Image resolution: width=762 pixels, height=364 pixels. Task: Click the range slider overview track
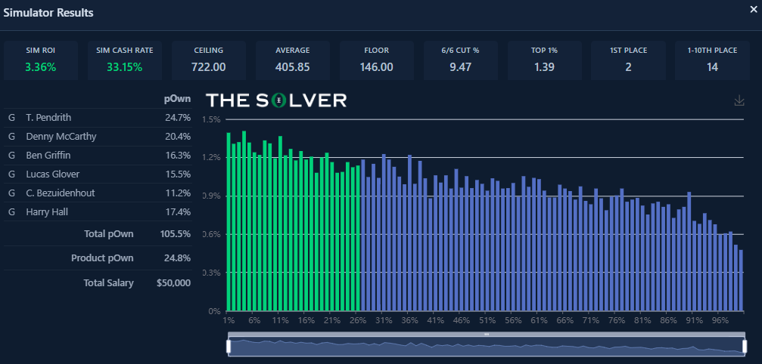point(487,346)
